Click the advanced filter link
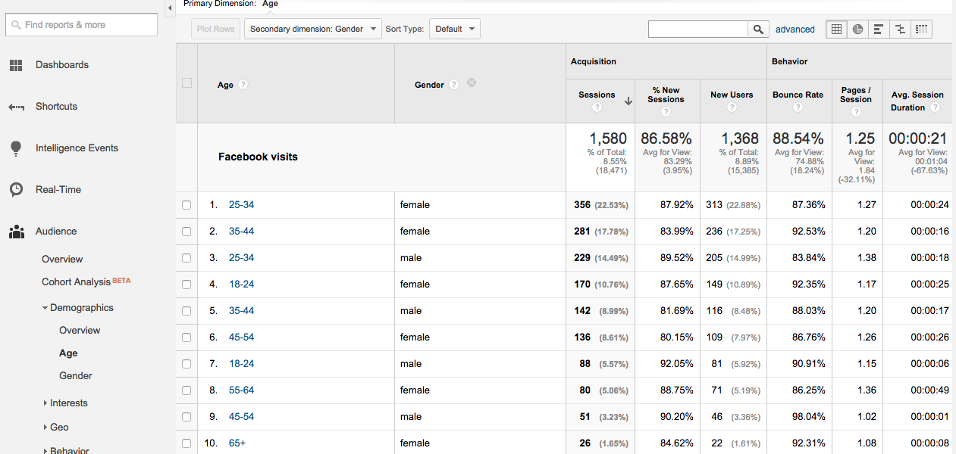 pyautogui.click(x=795, y=30)
